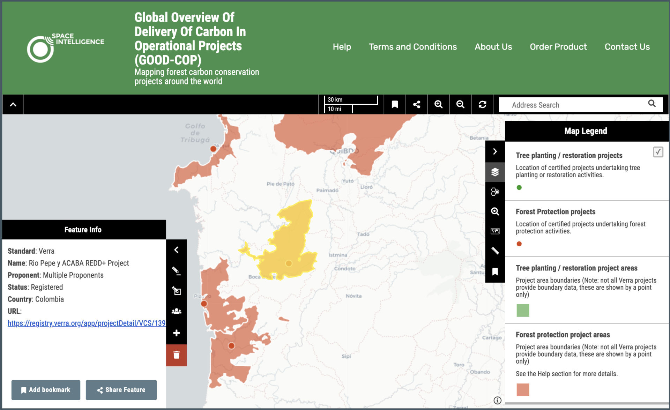Click the Share Feature button

click(121, 390)
